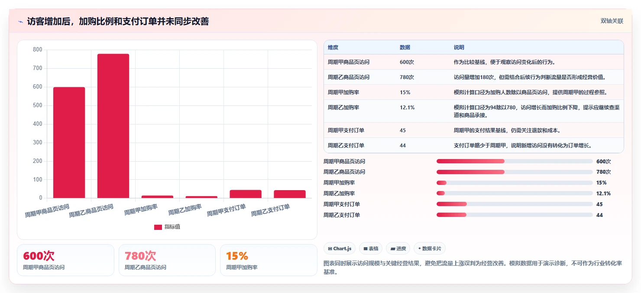Viewport: 641px width, 293px height.
Task: Click the 周期乙商品页访问 bar in the chart
Action: [113, 126]
